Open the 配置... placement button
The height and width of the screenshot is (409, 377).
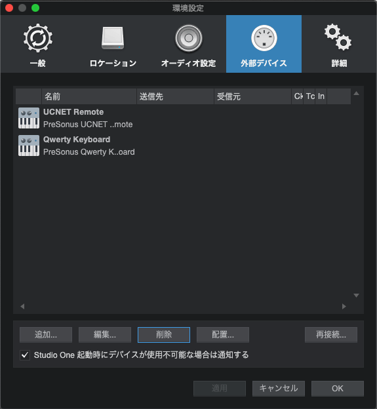pos(223,335)
